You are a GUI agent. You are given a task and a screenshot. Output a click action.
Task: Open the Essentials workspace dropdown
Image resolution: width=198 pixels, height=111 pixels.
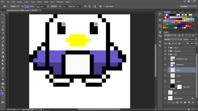pos(188,6)
